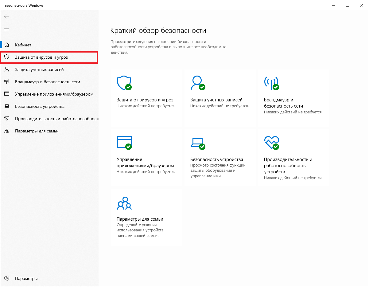Screen dimensions: 369x287
Task: Click Никаких действий не требуется under device health tile
Action: click(x=293, y=178)
